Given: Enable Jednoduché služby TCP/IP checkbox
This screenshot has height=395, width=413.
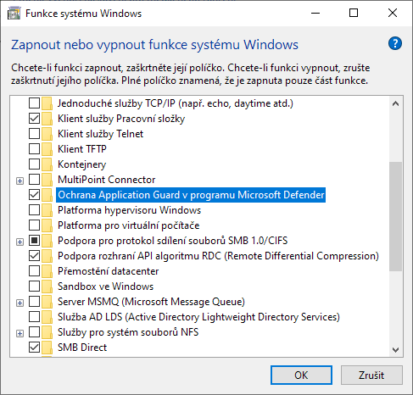Looking at the screenshot, I should pos(34,103).
